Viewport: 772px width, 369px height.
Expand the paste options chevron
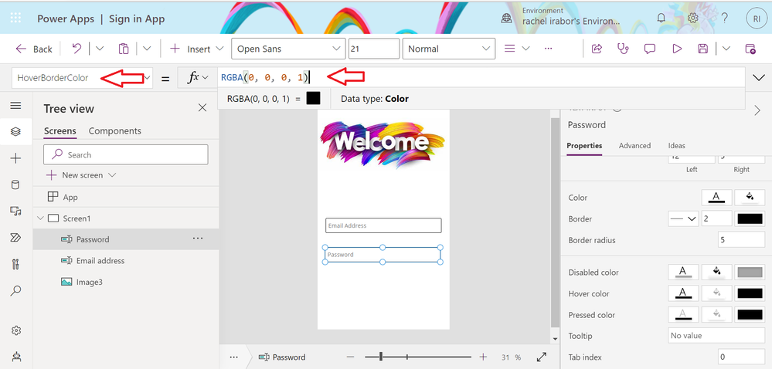pyautogui.click(x=147, y=48)
